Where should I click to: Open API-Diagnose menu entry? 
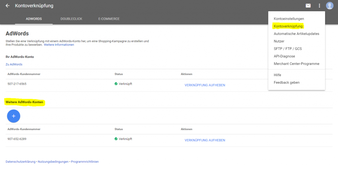(284, 56)
